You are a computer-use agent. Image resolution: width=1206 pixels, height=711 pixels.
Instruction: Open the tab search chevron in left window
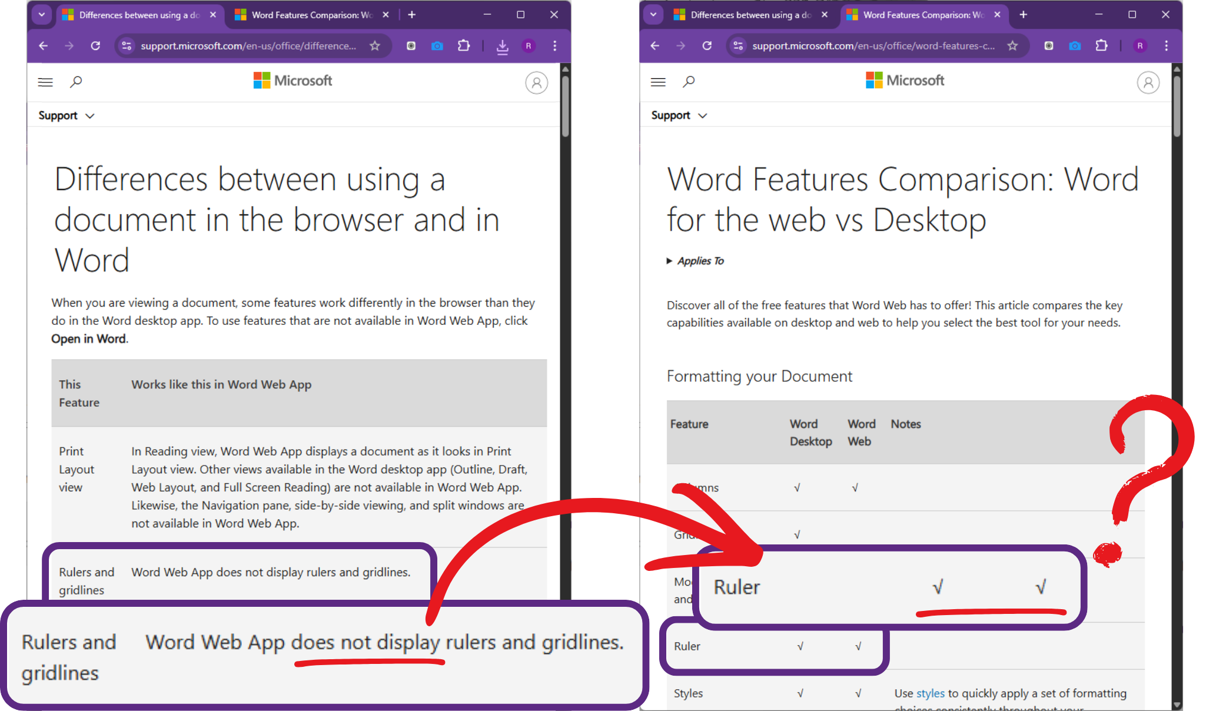tap(41, 15)
